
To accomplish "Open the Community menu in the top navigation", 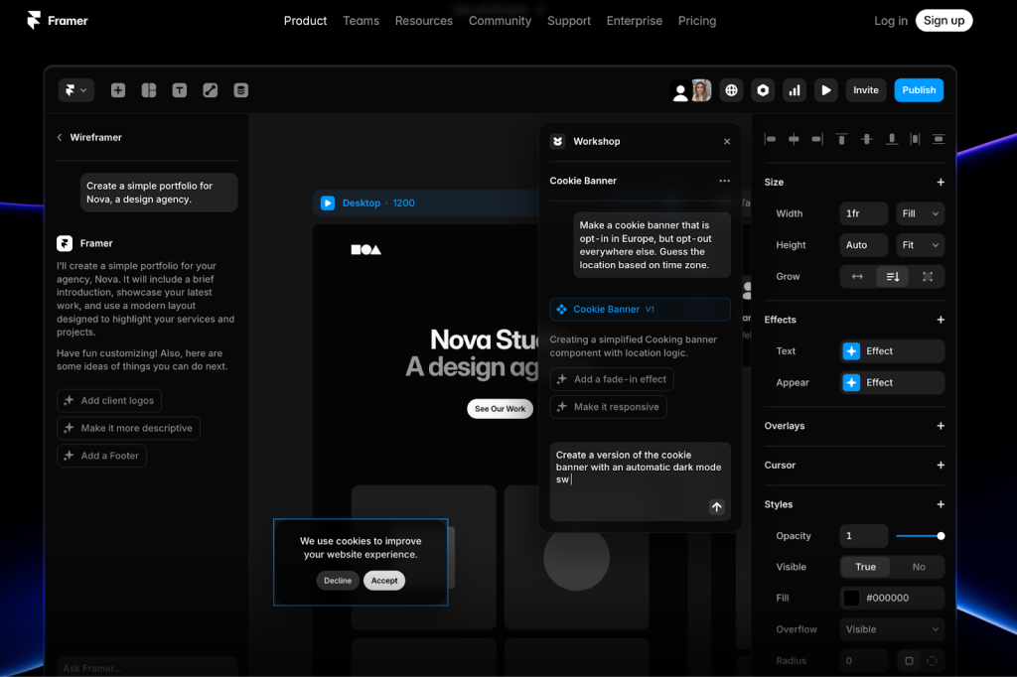I will pos(500,21).
